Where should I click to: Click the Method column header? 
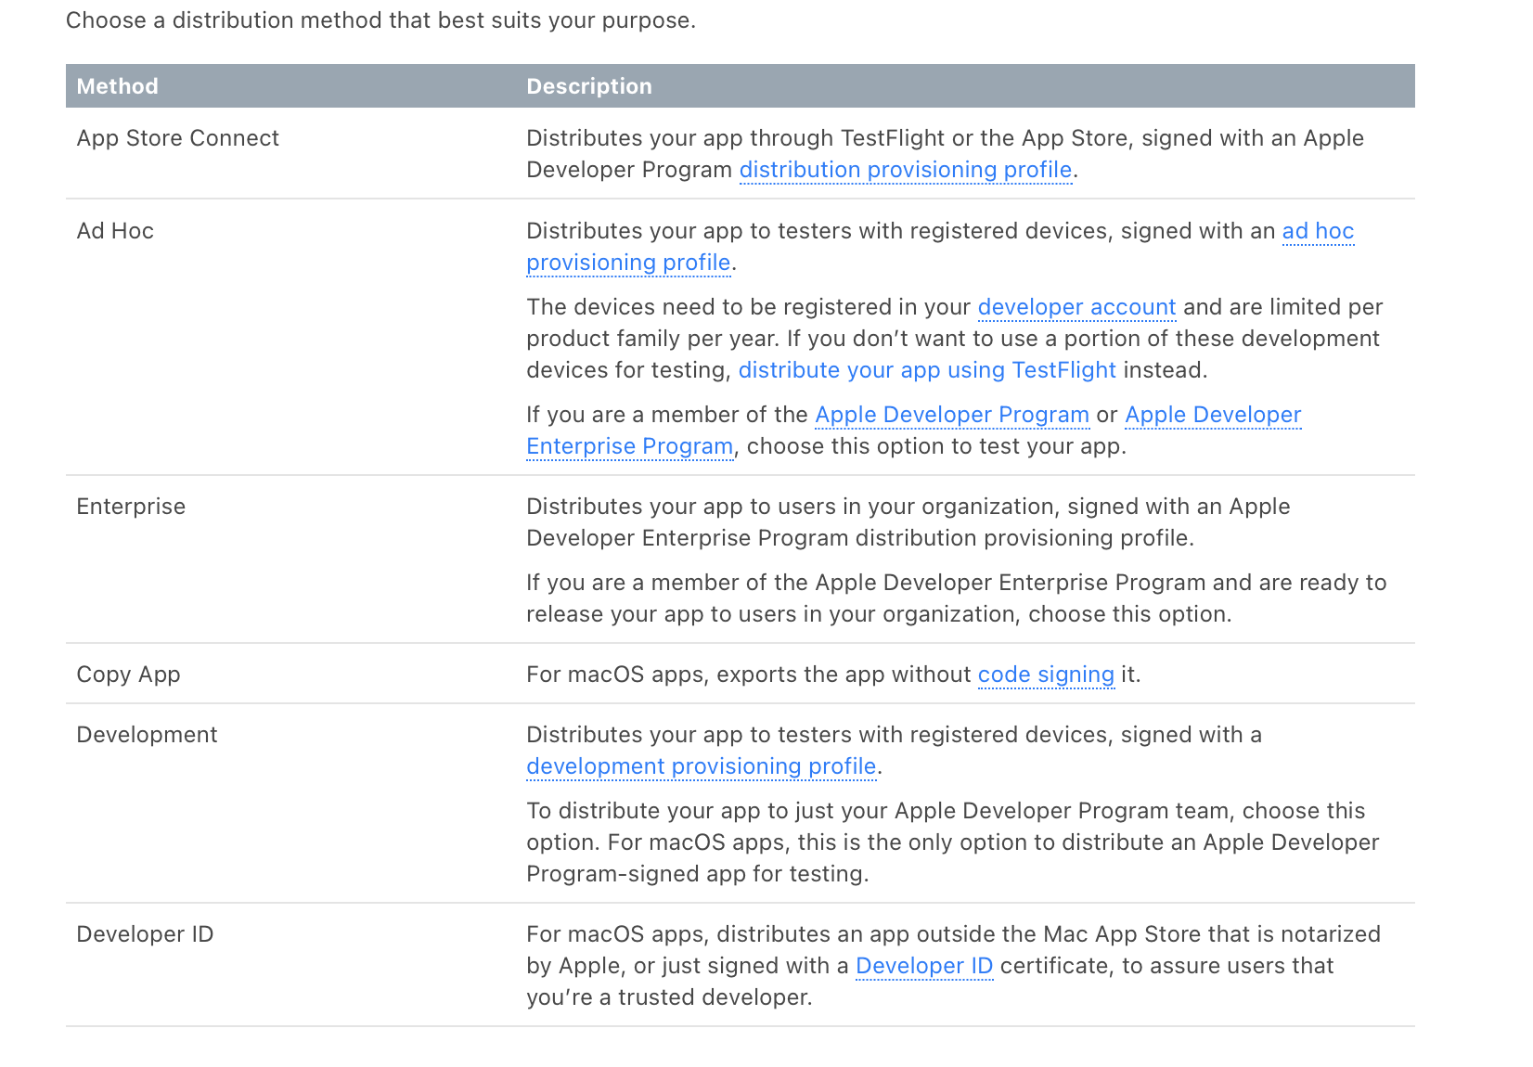(x=118, y=86)
